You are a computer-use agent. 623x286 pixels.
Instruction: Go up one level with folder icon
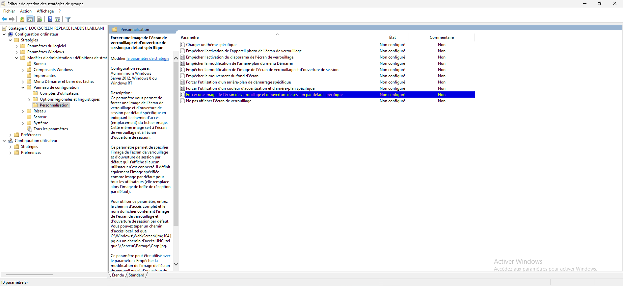click(22, 19)
